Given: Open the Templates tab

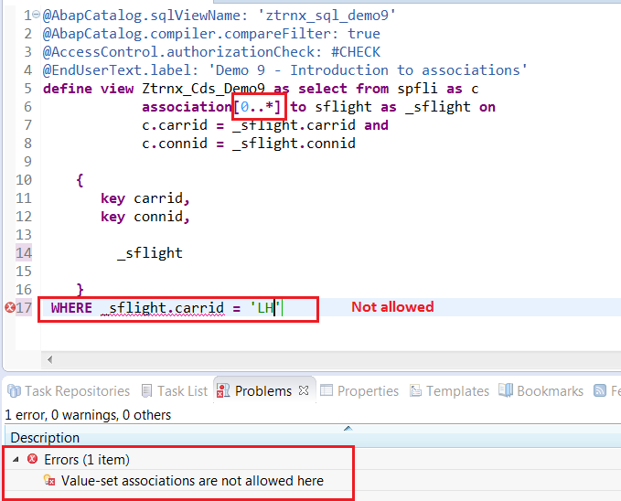Looking at the screenshot, I should point(449,391).
